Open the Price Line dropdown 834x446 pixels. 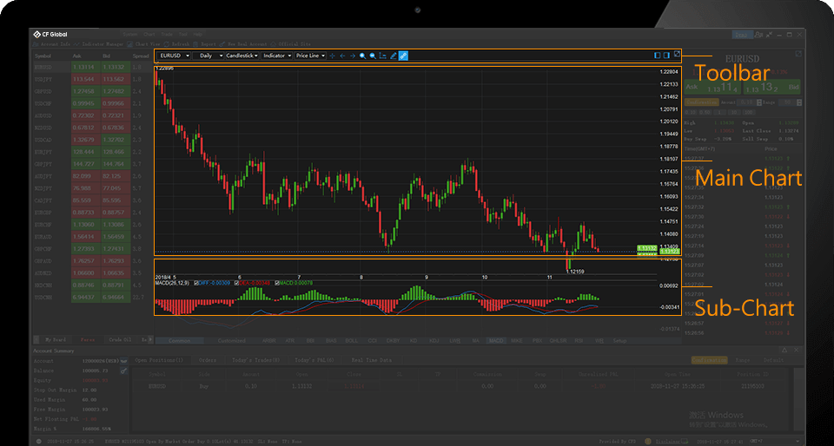click(311, 56)
